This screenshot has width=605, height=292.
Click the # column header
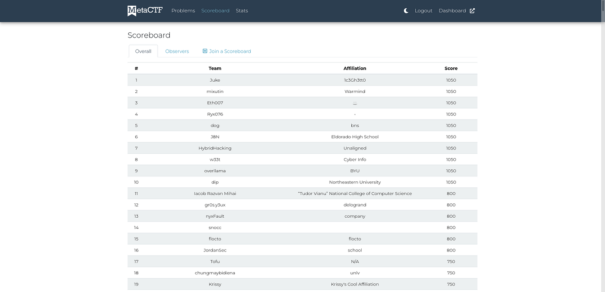136,68
